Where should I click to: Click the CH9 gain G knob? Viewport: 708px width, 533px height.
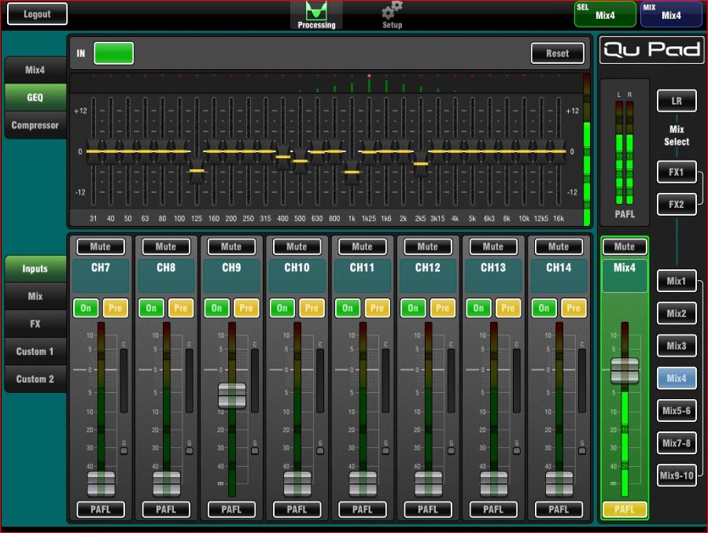255,450
